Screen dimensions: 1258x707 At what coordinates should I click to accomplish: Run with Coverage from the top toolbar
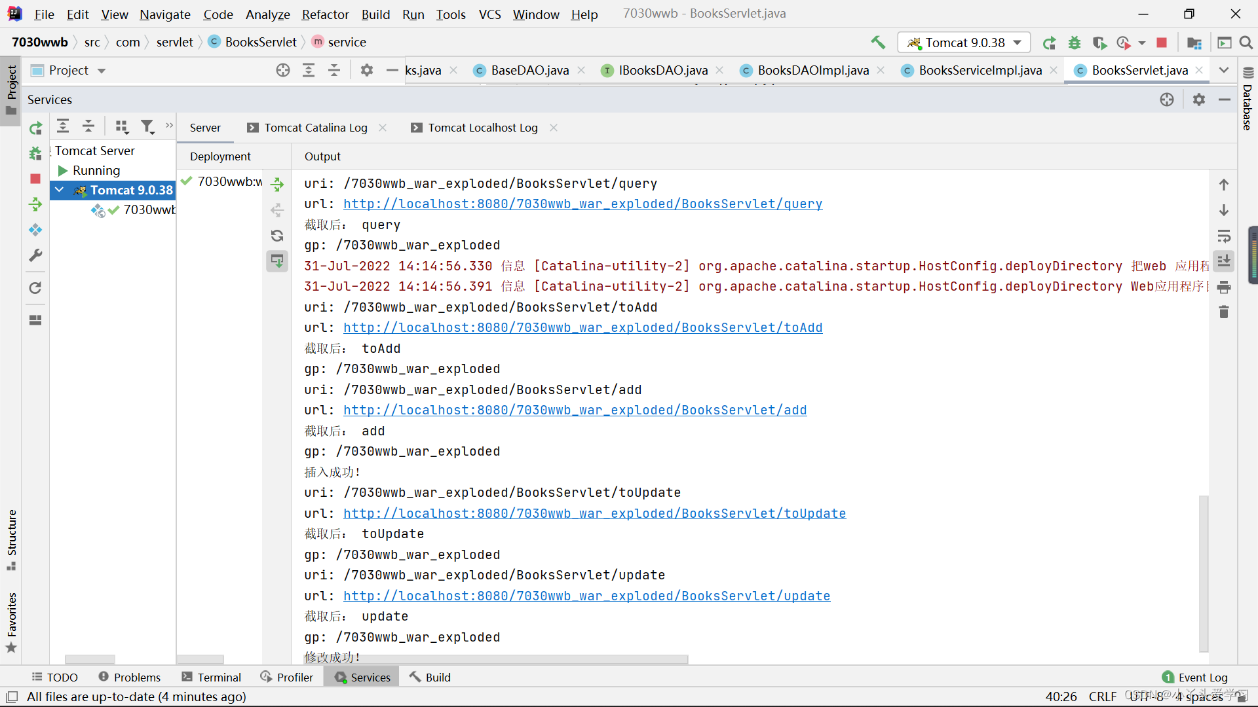coord(1099,43)
